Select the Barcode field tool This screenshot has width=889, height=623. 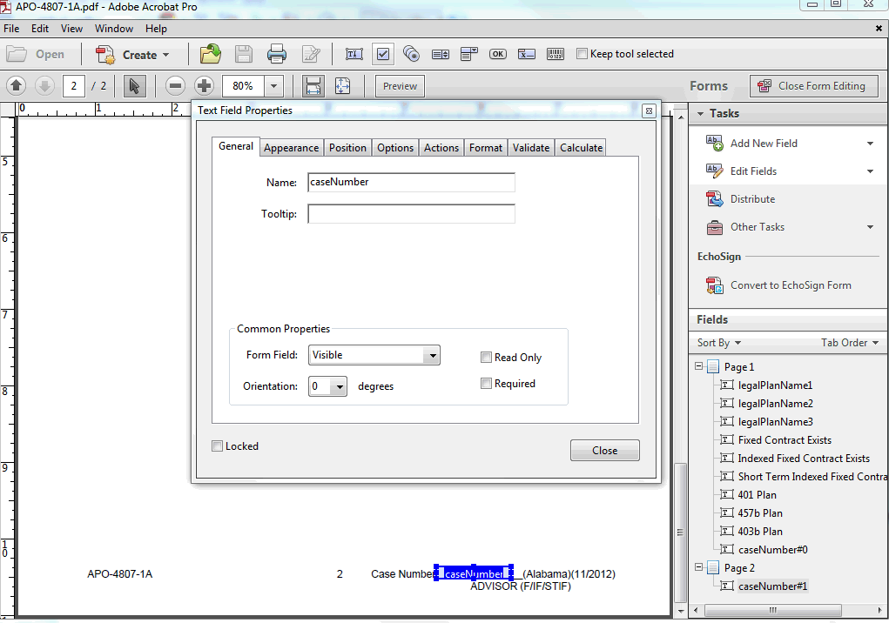tap(556, 54)
